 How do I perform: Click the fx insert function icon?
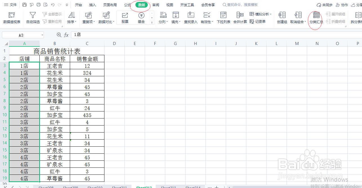tap(66, 35)
